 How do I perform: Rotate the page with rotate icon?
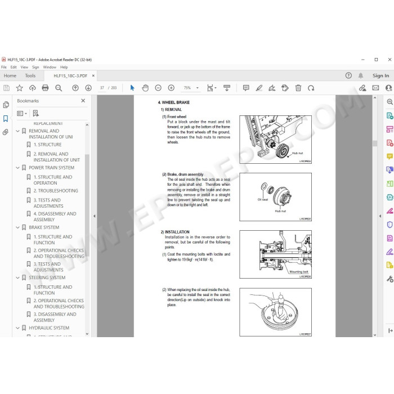coord(311,88)
